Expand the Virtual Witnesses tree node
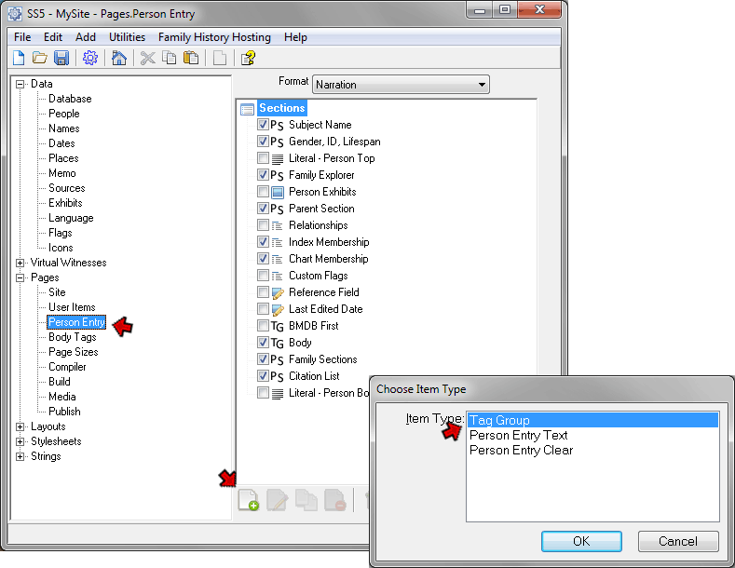 tap(20, 263)
